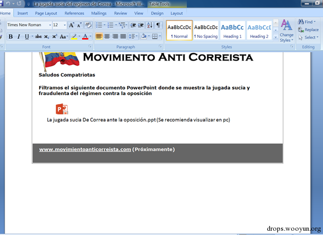Open the Review ribbon tab
Screen dimensions: 323x235
click(x=120, y=13)
